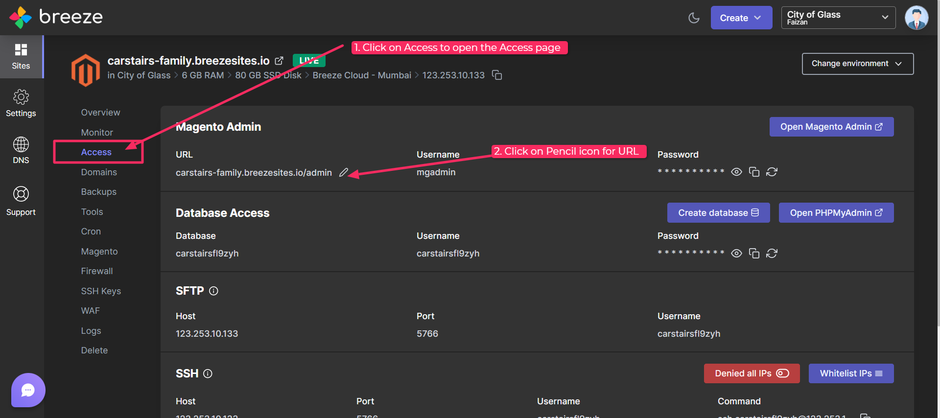The height and width of the screenshot is (418, 940).
Task: Click the database name carstairsfl9zyh
Action: (x=207, y=254)
